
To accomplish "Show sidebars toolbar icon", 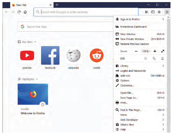I will click(153, 12).
